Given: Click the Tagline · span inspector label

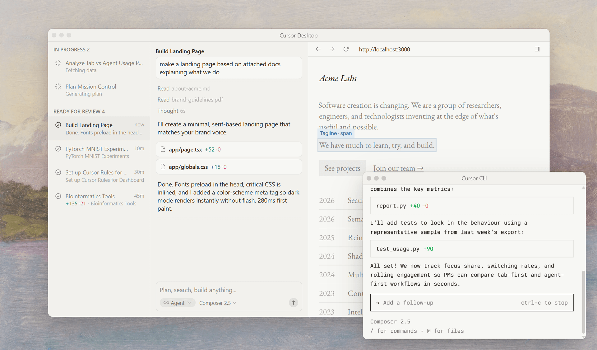Looking at the screenshot, I should 336,133.
